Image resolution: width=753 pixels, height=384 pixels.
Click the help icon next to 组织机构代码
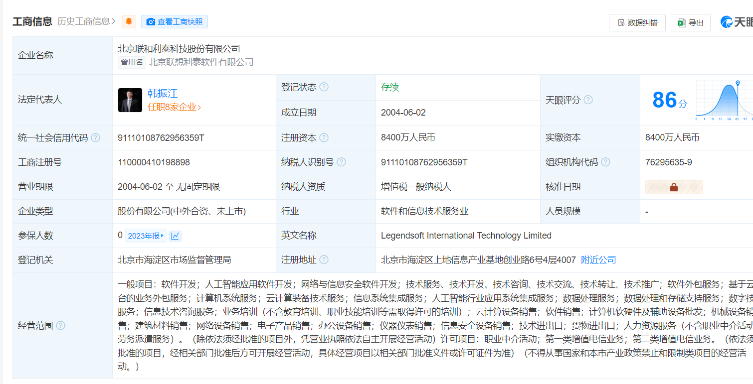click(x=606, y=162)
